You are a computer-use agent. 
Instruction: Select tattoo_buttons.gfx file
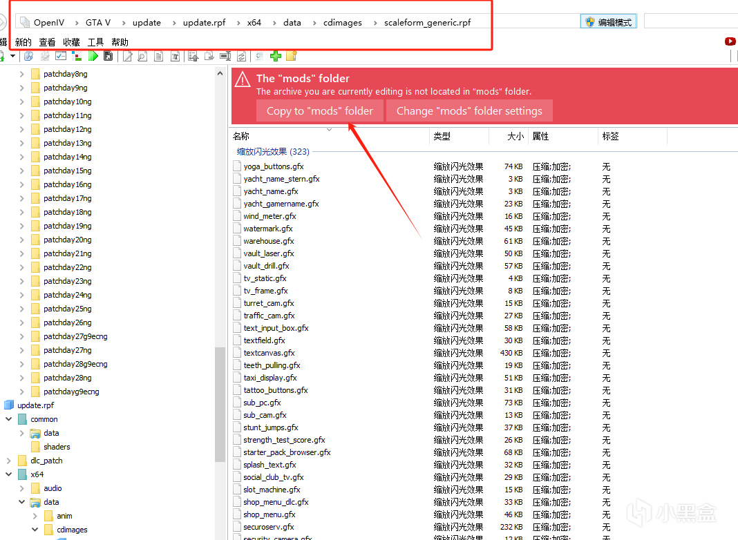click(x=275, y=390)
